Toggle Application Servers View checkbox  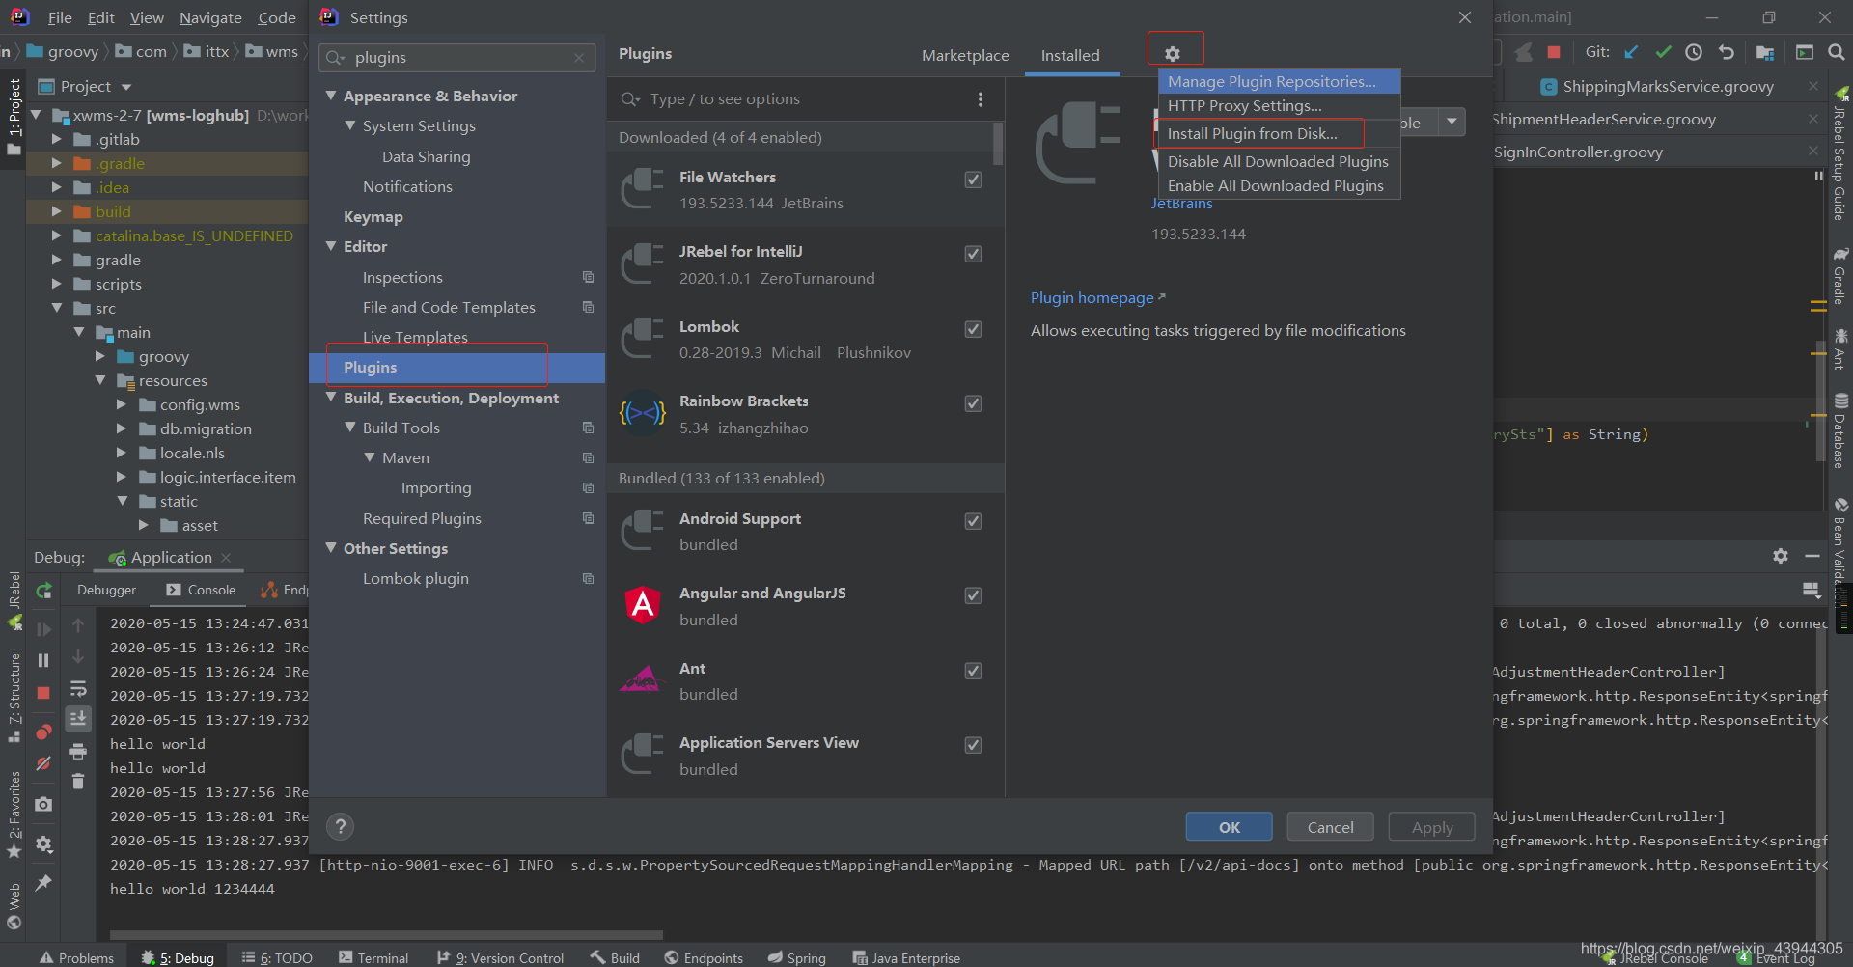tap(973, 745)
